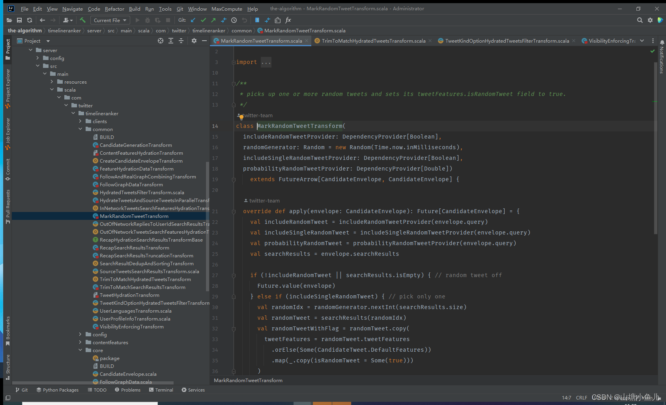Expand the config folder under server
The image size is (666, 405).
click(38, 58)
